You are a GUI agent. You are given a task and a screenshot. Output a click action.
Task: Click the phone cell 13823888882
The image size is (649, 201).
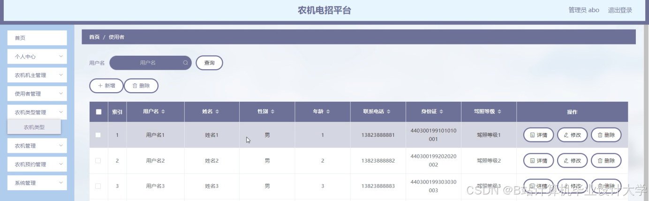point(378,161)
